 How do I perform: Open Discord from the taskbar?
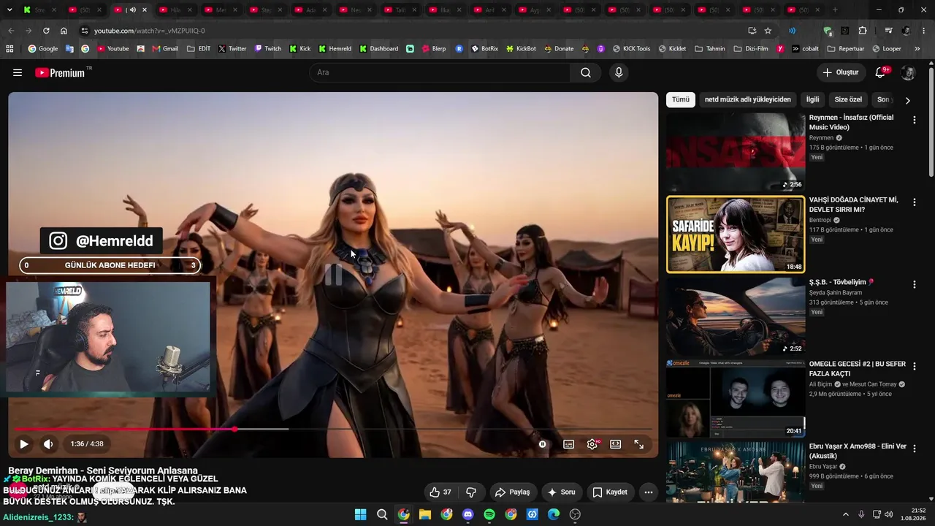(468, 514)
